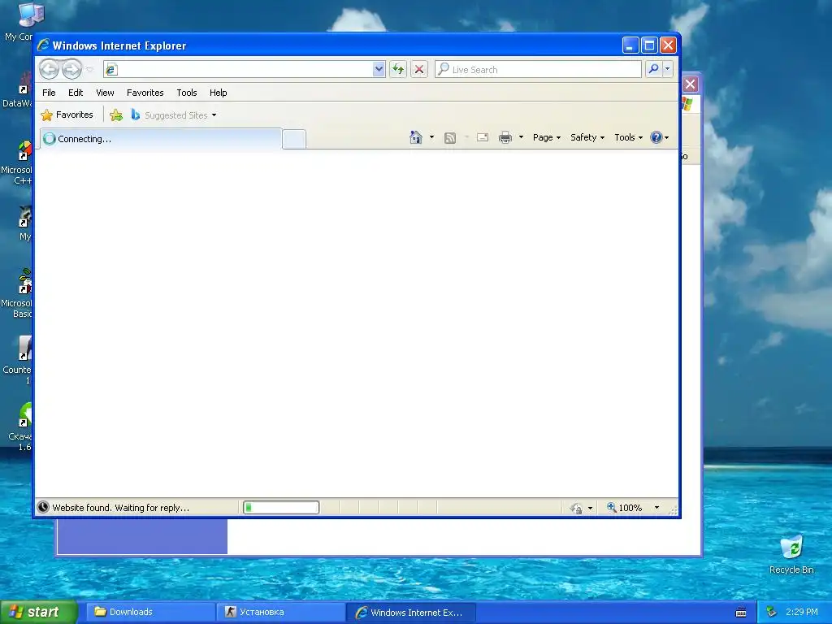Click the page loading progress bar
This screenshot has width=832, height=624.
coord(281,508)
